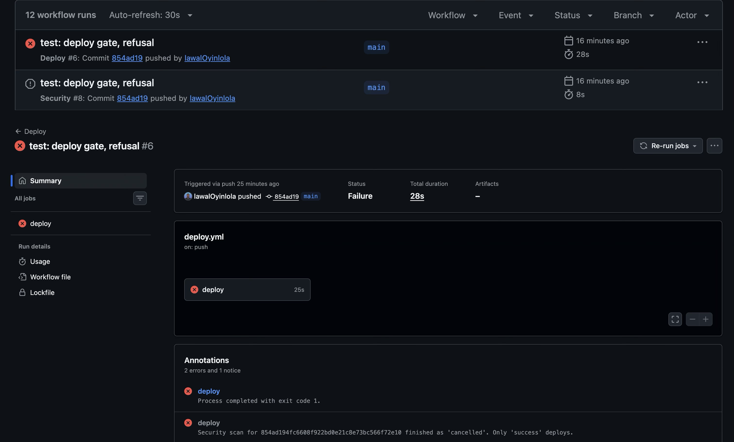
Task: Select deploy job in sidebar
Action: (80, 223)
